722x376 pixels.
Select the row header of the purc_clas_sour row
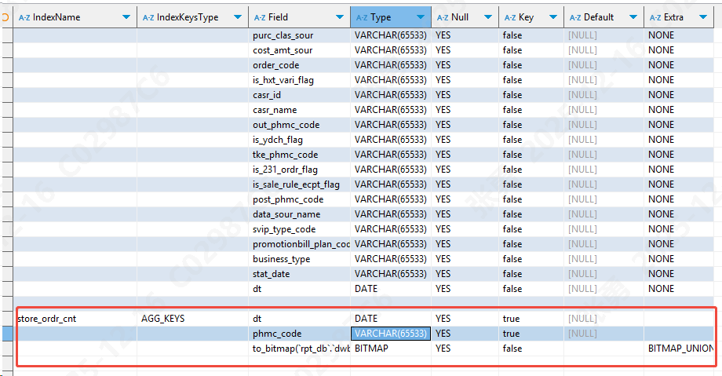(x=7, y=35)
